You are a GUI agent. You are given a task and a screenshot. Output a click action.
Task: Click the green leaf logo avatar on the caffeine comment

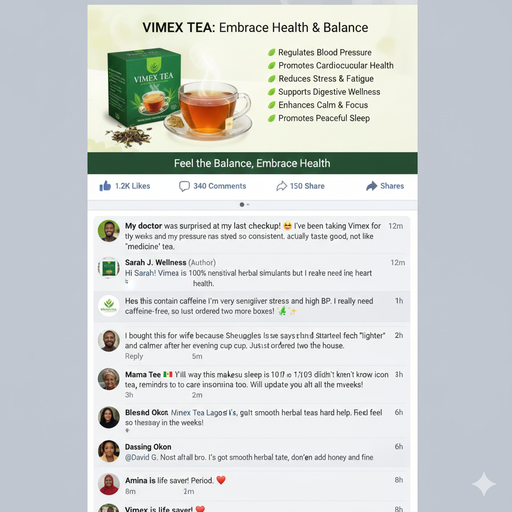click(x=108, y=306)
